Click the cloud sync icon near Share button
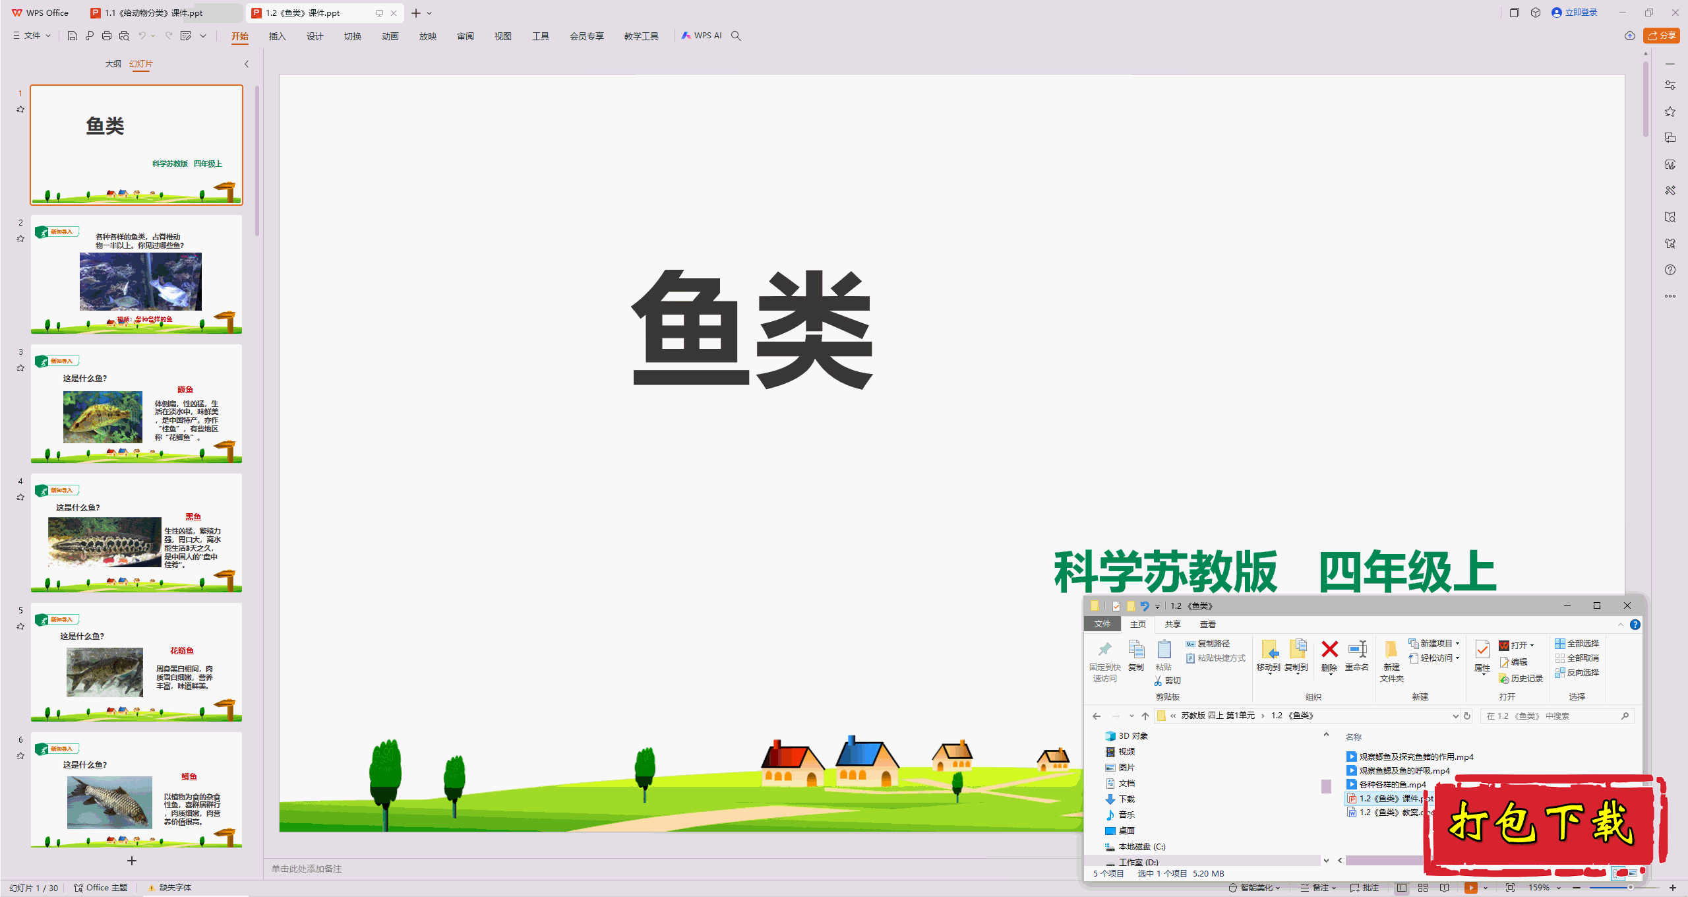 point(1630,36)
